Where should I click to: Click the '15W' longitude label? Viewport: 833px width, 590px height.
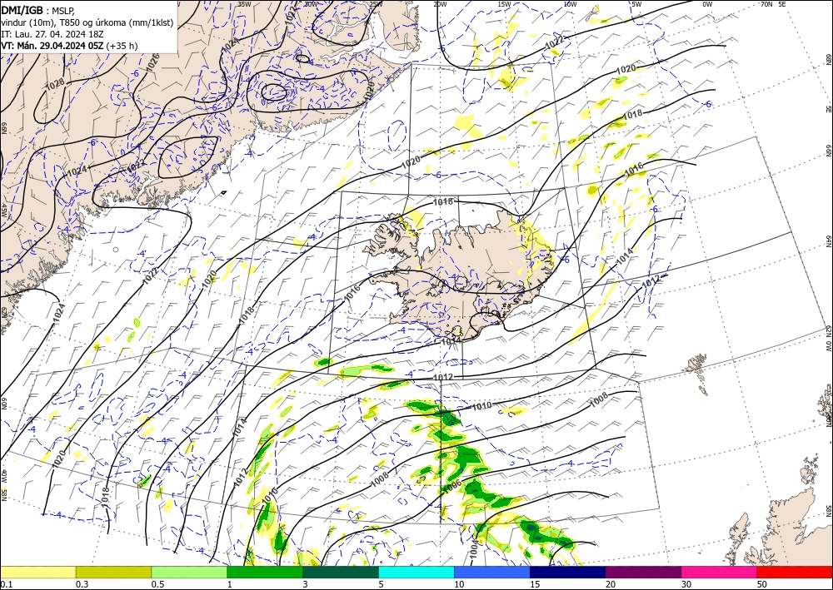coord(504,4)
